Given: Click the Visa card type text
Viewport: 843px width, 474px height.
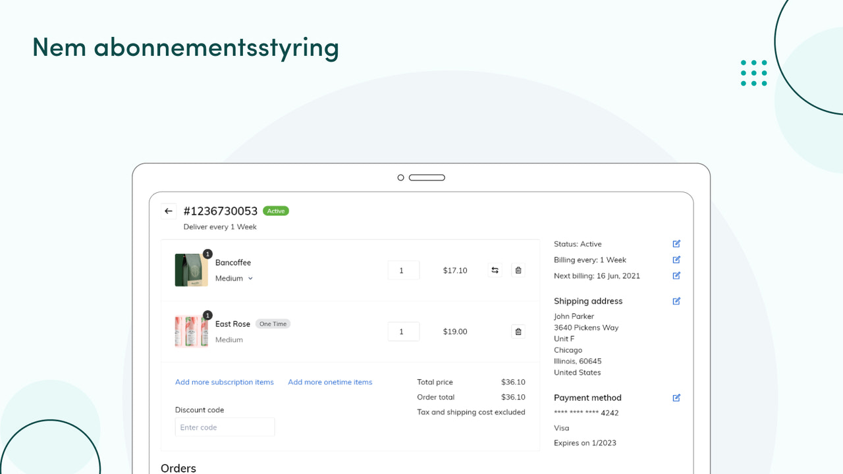Looking at the screenshot, I should click(561, 428).
